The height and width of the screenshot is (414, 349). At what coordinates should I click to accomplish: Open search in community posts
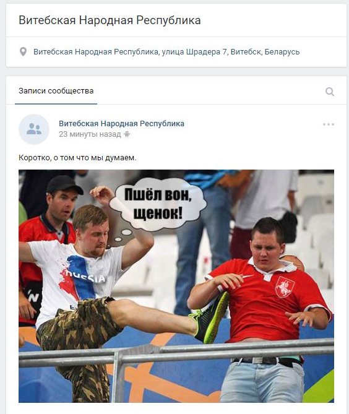329,92
